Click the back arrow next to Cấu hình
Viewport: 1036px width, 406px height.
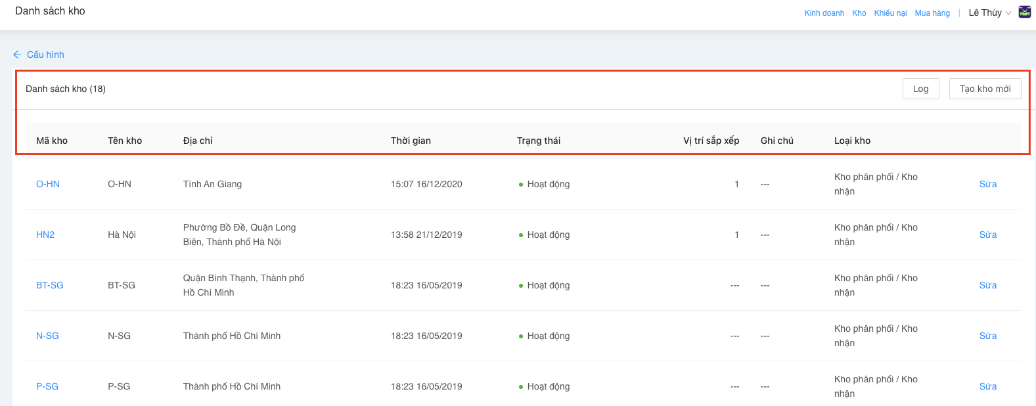17,55
